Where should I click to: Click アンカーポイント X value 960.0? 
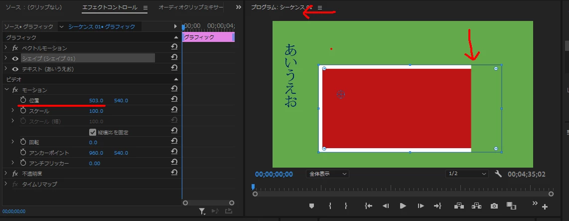tap(96, 153)
